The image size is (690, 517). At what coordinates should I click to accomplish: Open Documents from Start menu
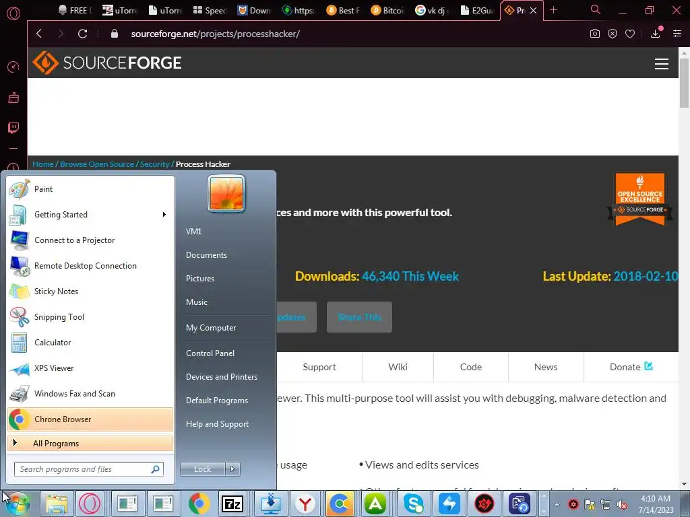(206, 255)
